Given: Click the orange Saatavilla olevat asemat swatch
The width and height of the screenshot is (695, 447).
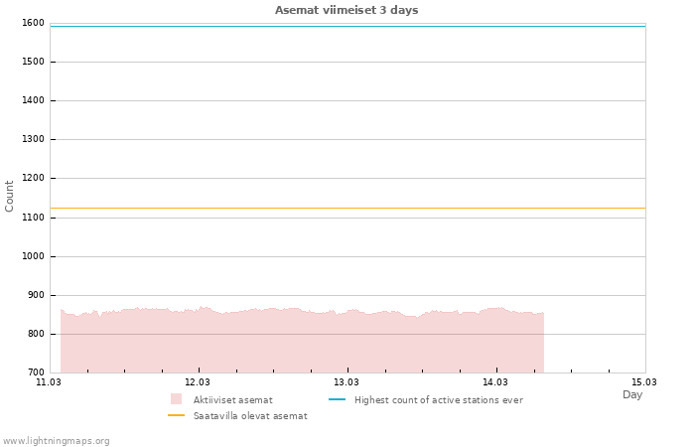Looking at the screenshot, I should [176, 415].
